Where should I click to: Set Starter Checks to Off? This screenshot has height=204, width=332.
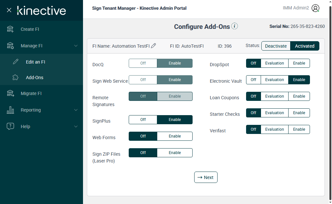point(254,113)
